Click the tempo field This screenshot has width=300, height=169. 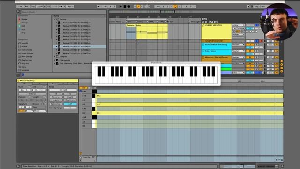pyautogui.click(x=39, y=6)
